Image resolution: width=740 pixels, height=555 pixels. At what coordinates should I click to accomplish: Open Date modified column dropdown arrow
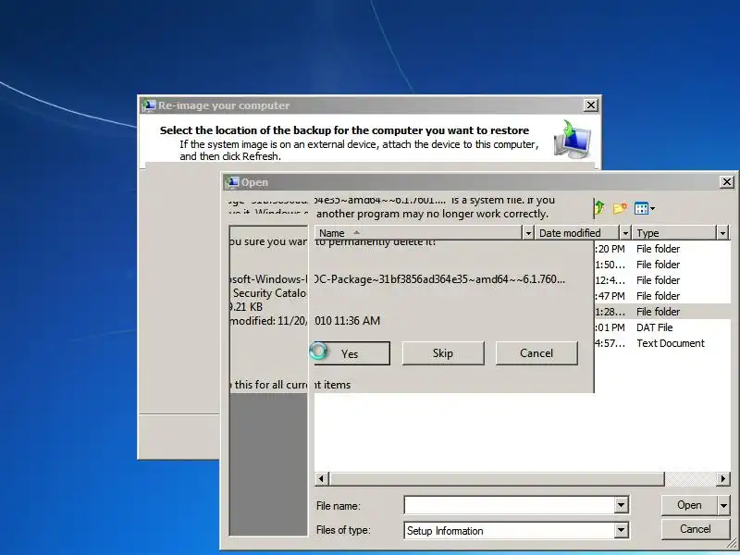click(x=625, y=233)
